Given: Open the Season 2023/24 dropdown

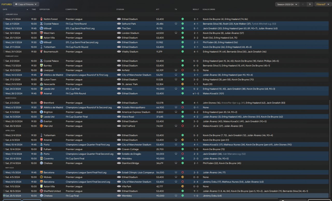Looking at the screenshot, I should coord(287,4).
